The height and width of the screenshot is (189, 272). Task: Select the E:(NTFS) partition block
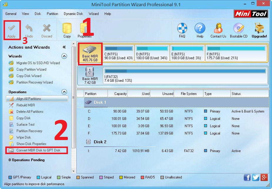point(187,53)
